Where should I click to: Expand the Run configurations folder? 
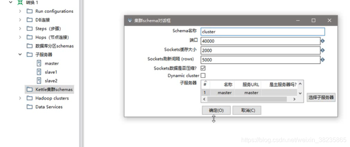(20, 11)
